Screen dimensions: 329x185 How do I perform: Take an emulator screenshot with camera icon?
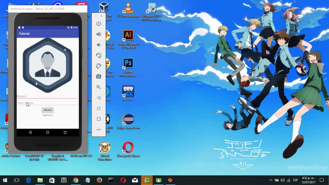99,77
